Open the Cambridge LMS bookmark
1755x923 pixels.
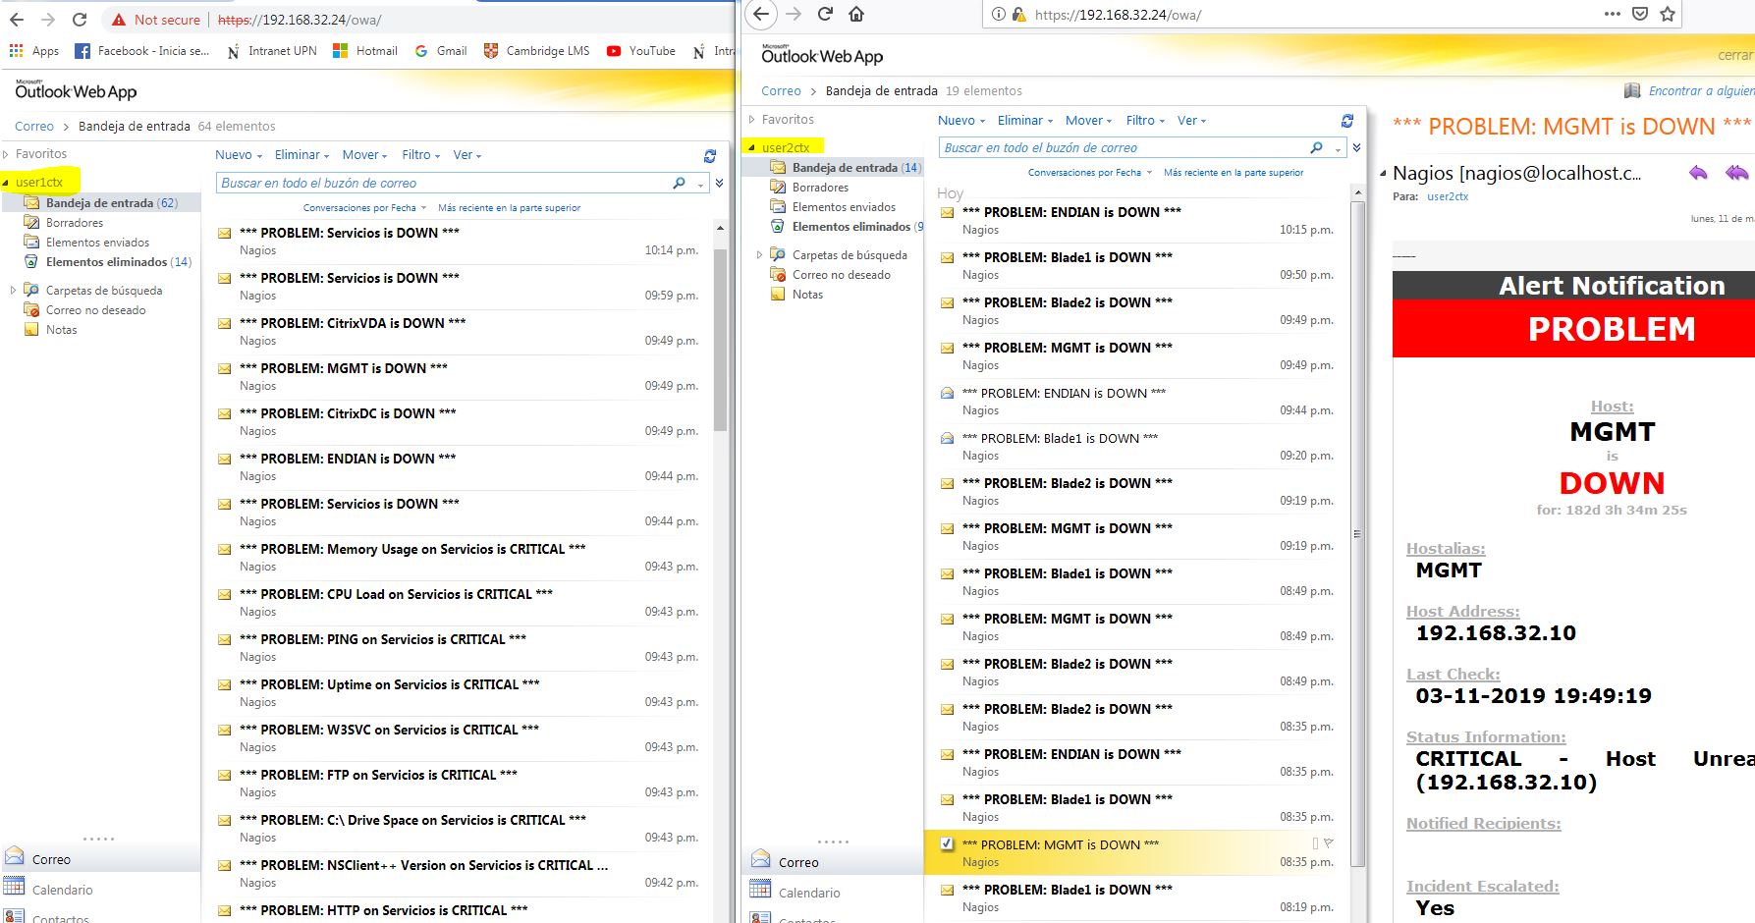(537, 51)
